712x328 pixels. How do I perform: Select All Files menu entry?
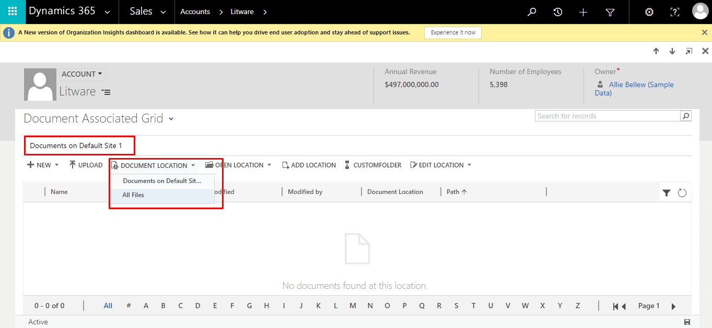(x=162, y=195)
